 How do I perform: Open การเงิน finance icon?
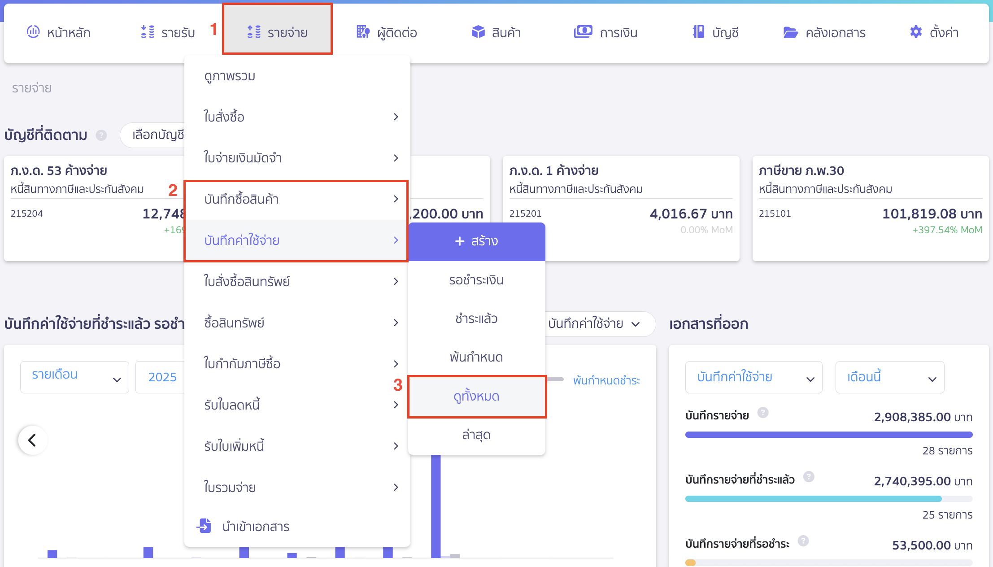tap(583, 32)
